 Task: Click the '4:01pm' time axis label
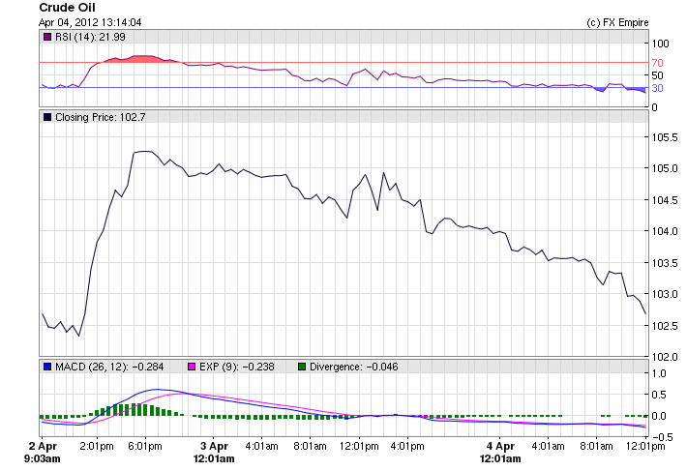tap(407, 446)
